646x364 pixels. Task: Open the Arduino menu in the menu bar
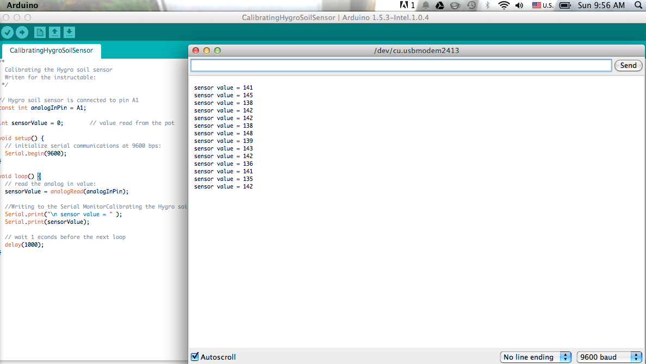coord(22,5)
